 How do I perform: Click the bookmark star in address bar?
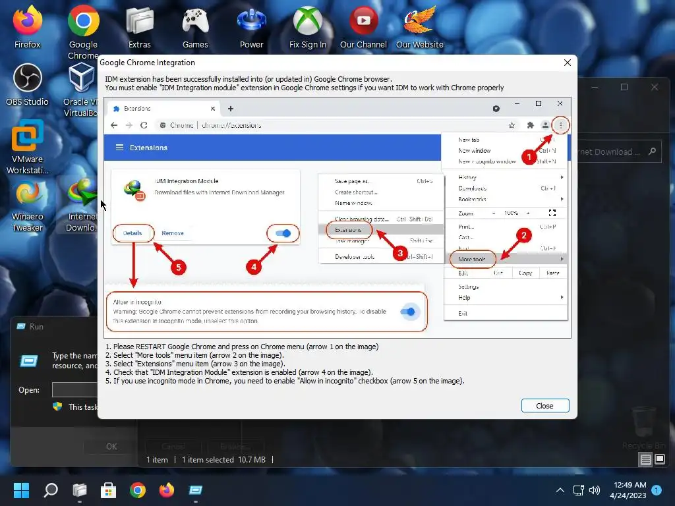512,125
